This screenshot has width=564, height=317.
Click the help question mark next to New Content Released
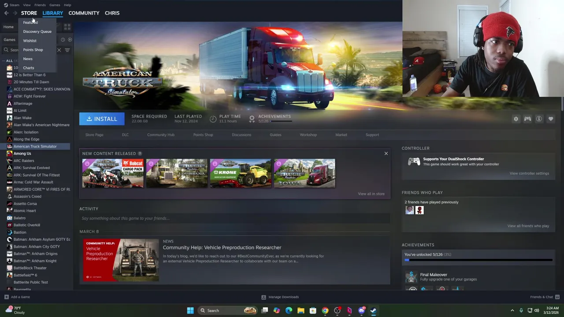[140, 154]
